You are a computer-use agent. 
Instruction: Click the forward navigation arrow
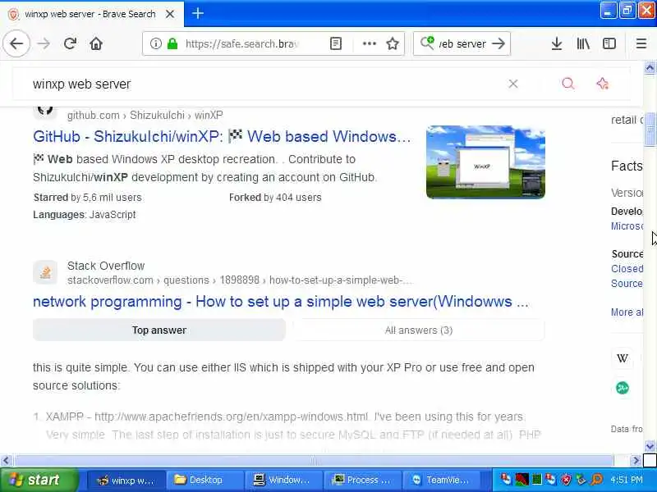tap(44, 43)
